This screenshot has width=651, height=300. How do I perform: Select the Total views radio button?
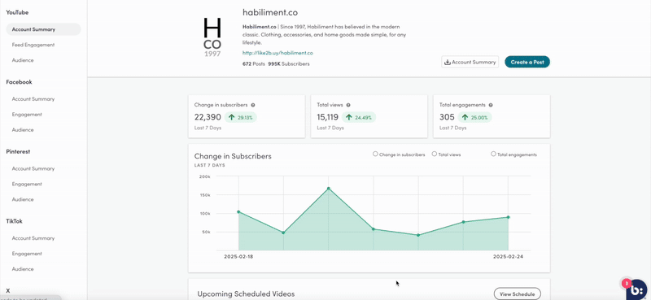(x=435, y=154)
